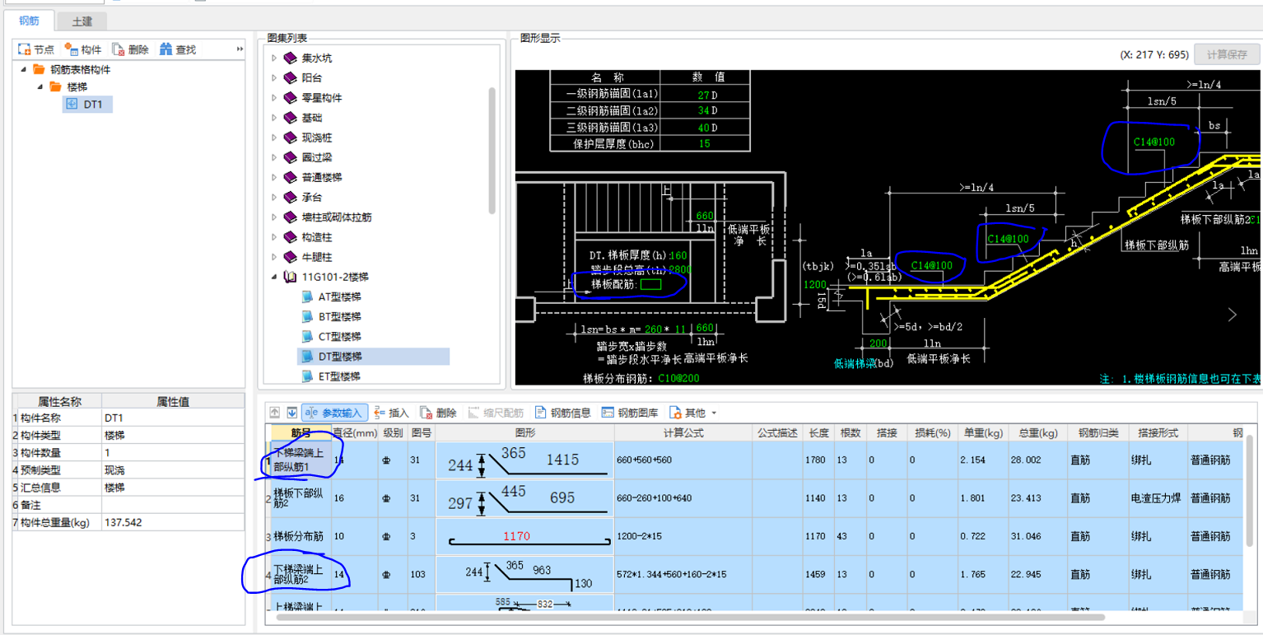This screenshot has width=1263, height=635.
Task: Select the 现浇桩 book item
Action: click(x=317, y=138)
